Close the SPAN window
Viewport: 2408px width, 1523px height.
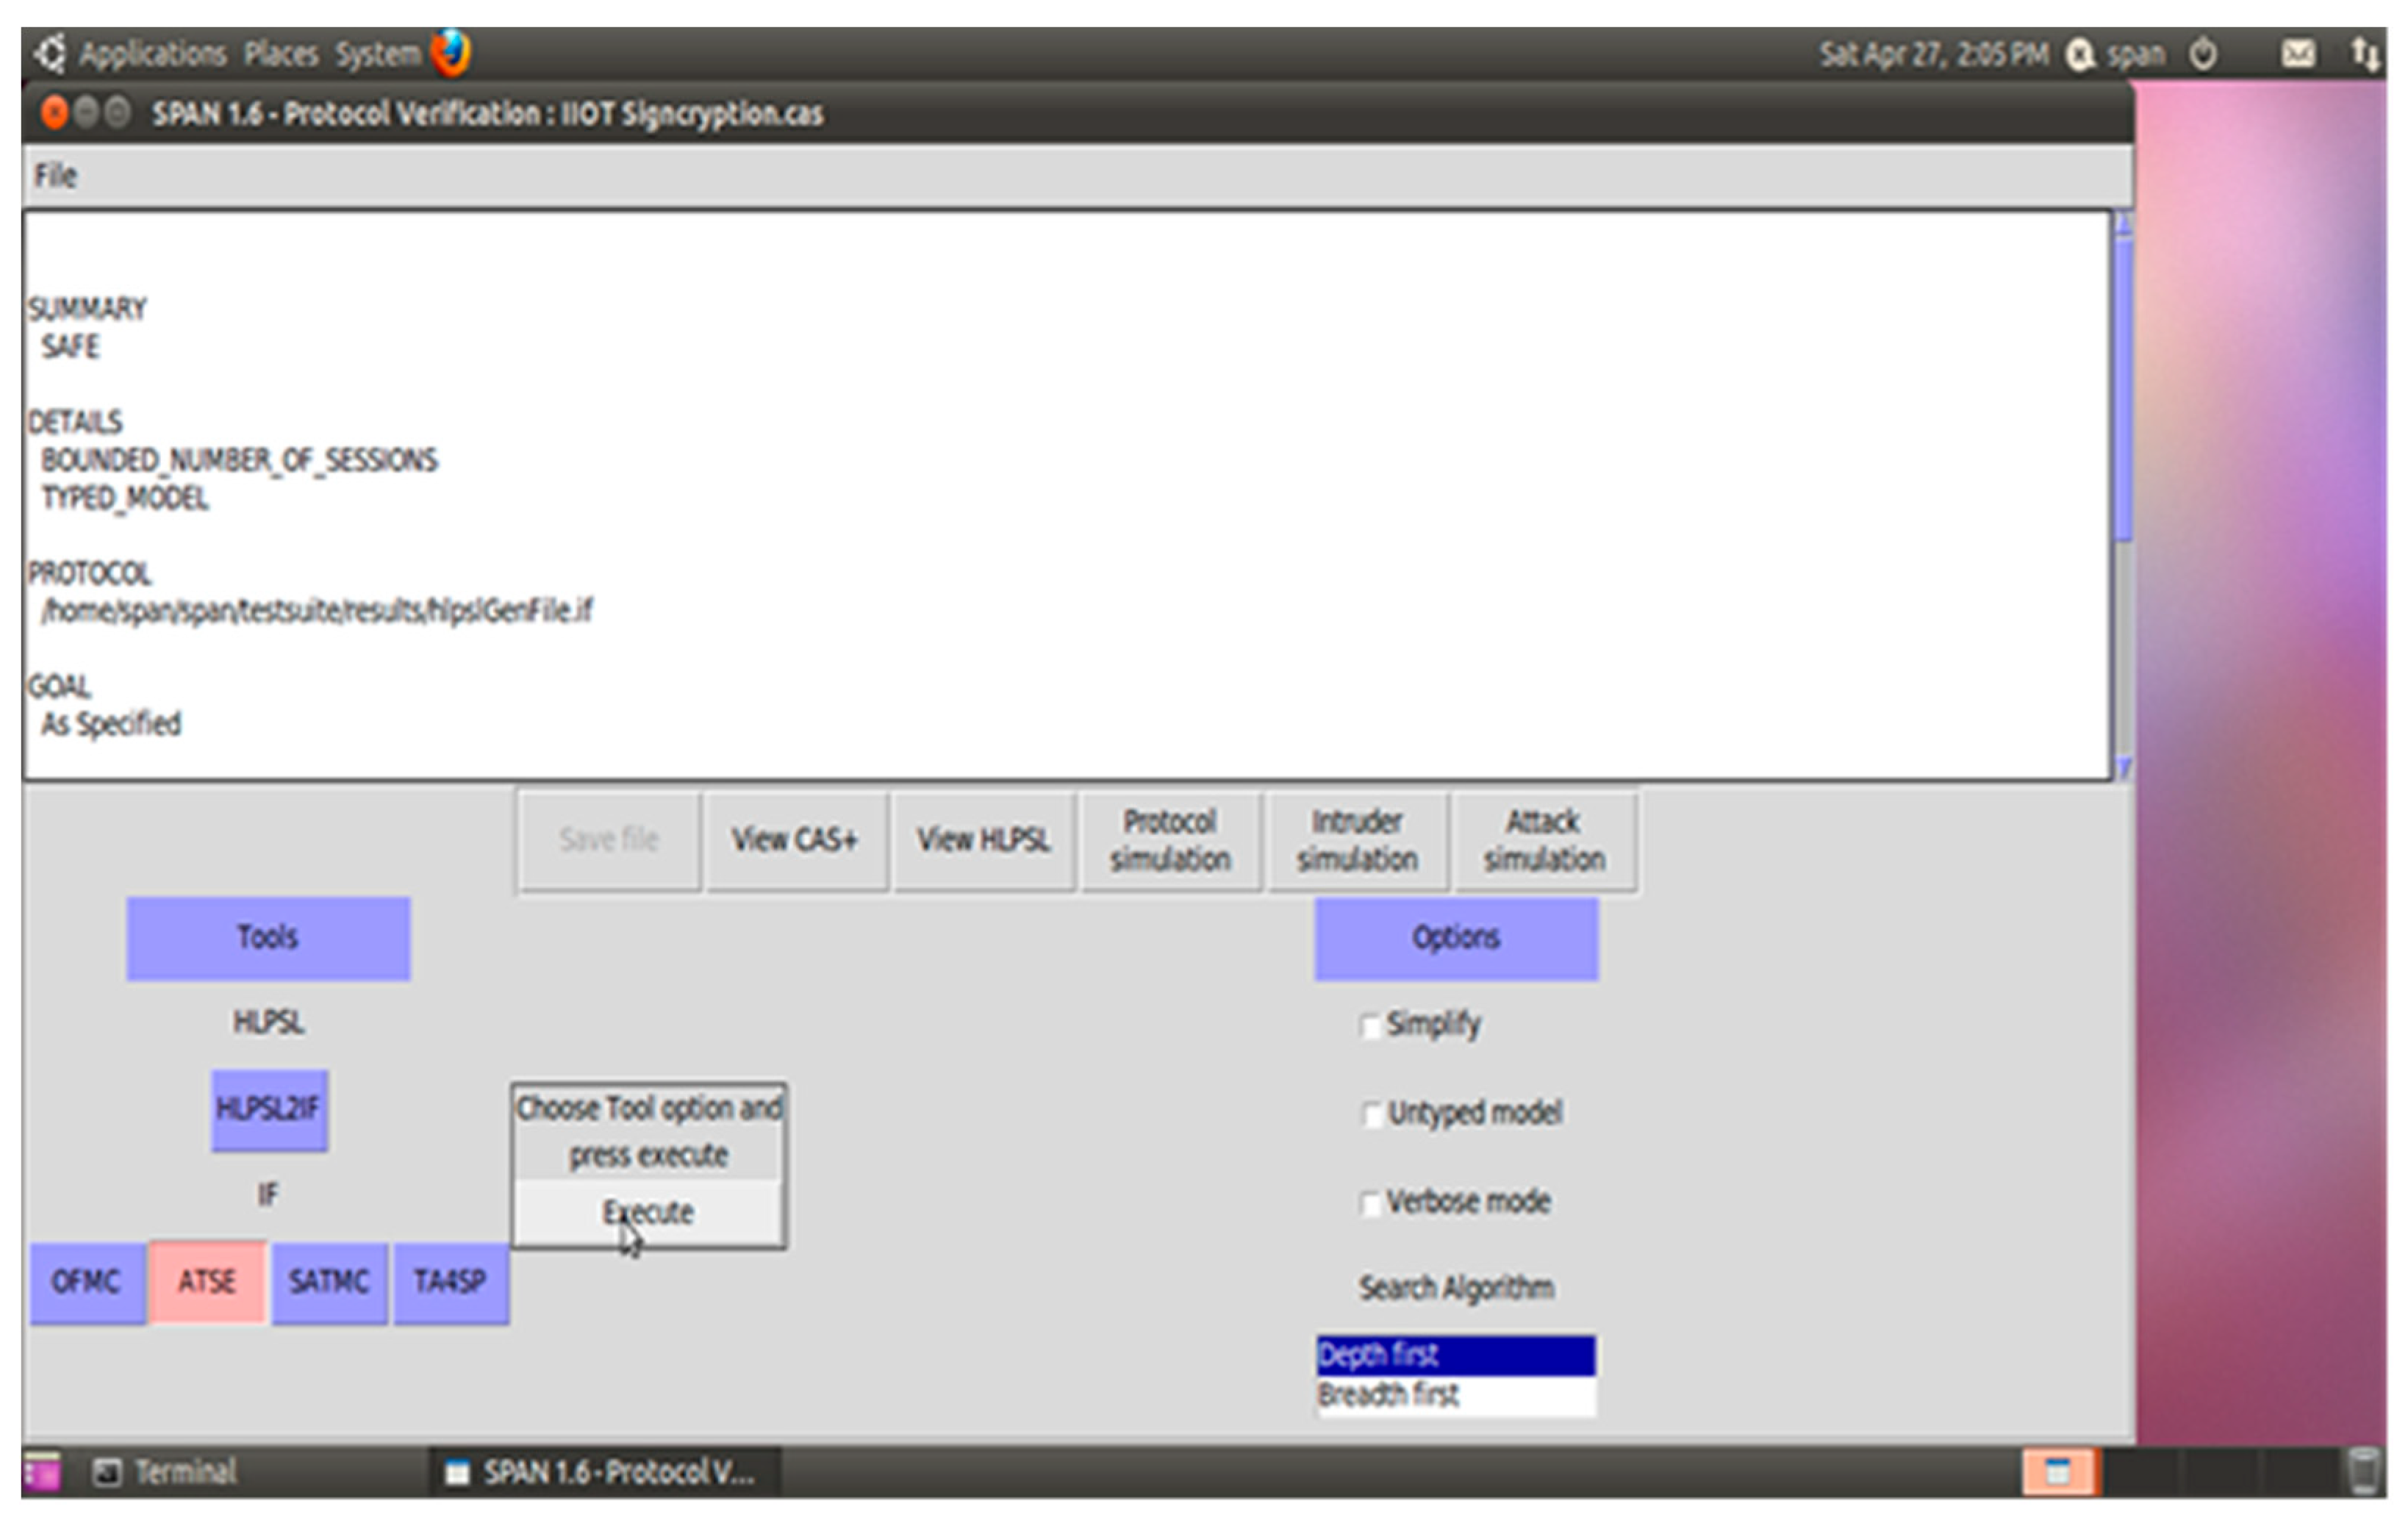(x=55, y=113)
